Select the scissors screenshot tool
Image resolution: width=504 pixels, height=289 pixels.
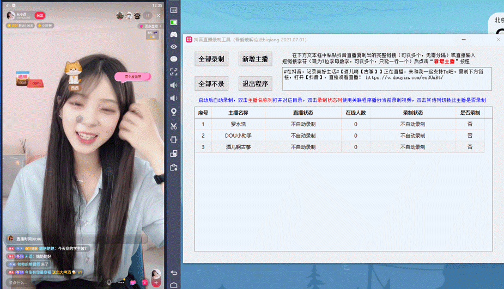click(x=174, y=126)
